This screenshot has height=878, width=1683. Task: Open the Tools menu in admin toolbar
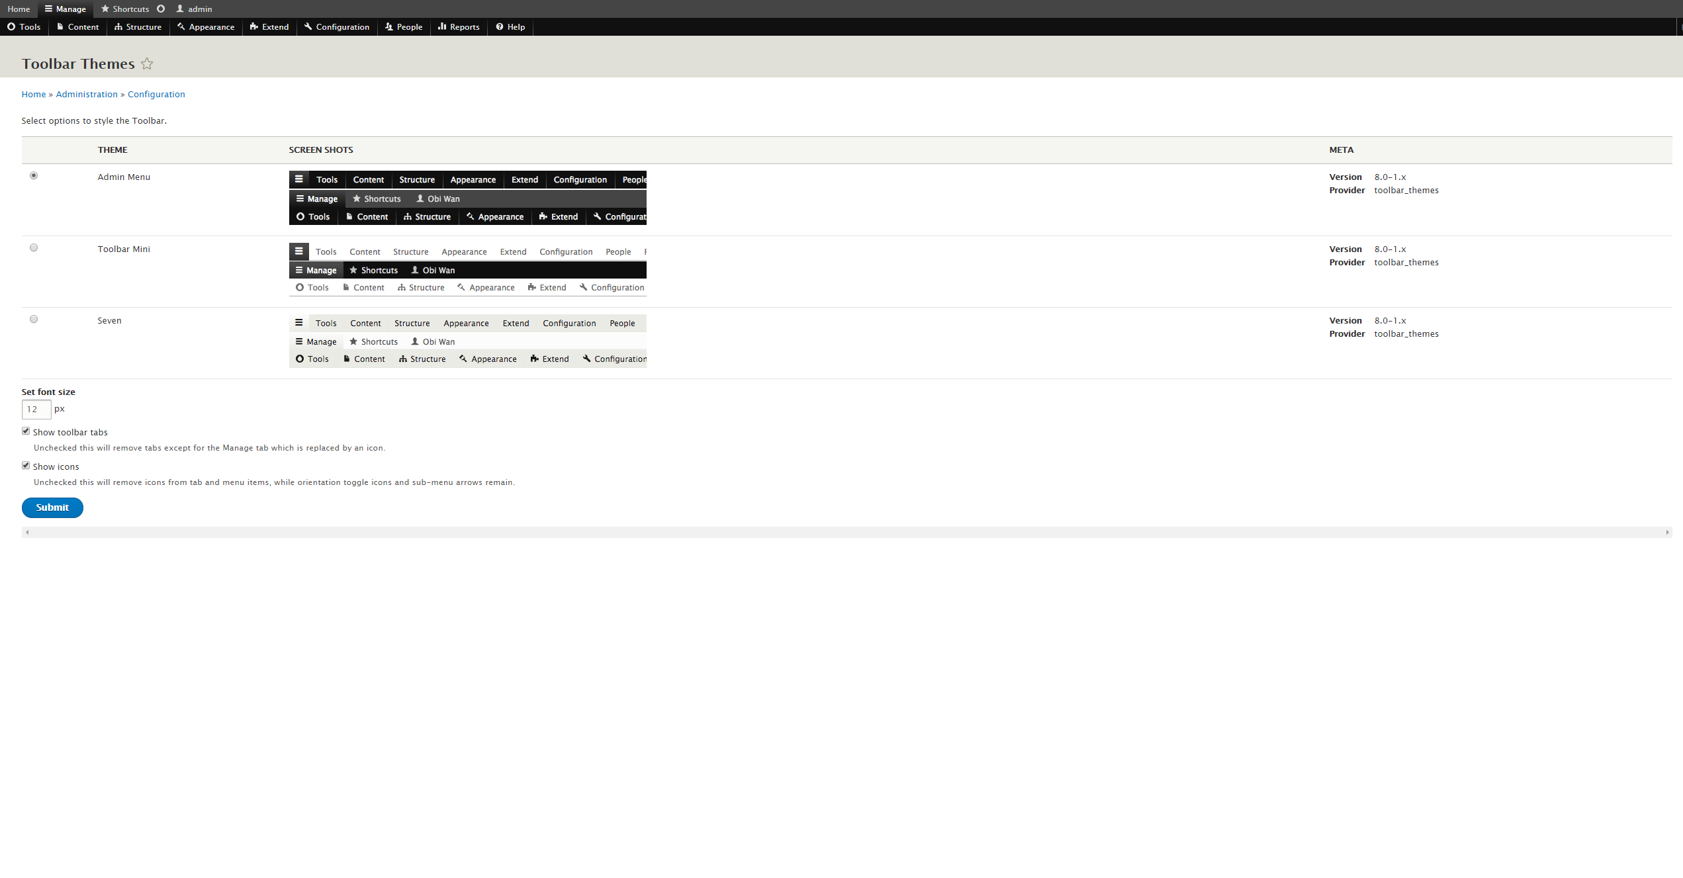pyautogui.click(x=24, y=27)
